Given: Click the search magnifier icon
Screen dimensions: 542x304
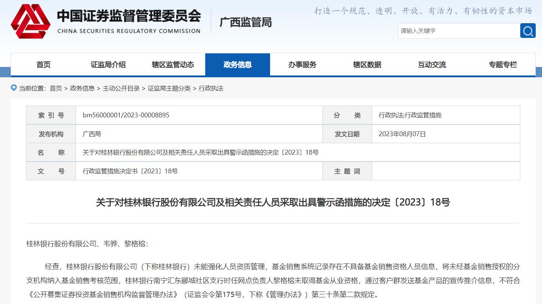Looking at the screenshot, I should point(528,31).
